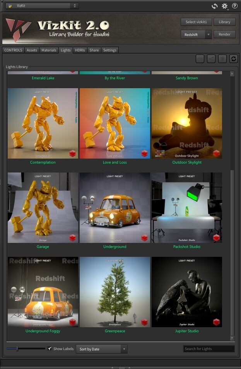Select the Contemplation light preset thumbnail
241x369 pixels.
click(43, 123)
